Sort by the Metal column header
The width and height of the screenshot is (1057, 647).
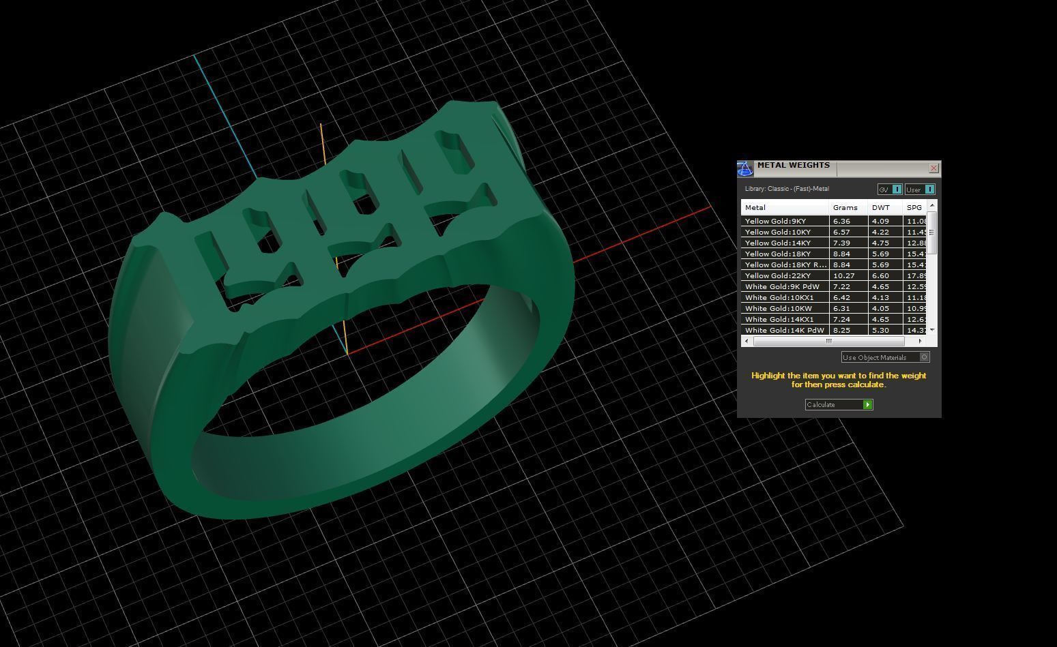click(785, 207)
